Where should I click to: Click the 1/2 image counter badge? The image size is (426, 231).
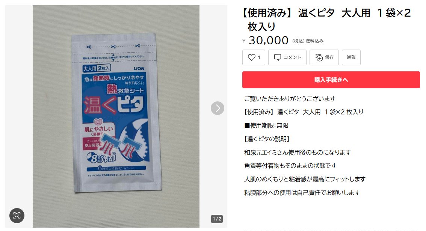pyautogui.click(x=217, y=219)
